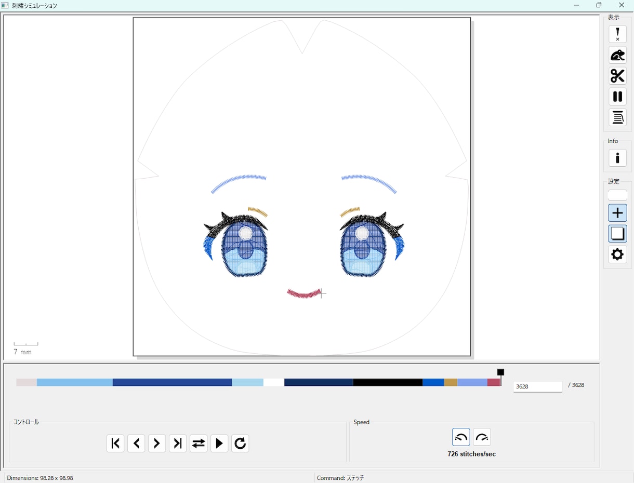
Task: Jump to last stitch
Action: [178, 443]
